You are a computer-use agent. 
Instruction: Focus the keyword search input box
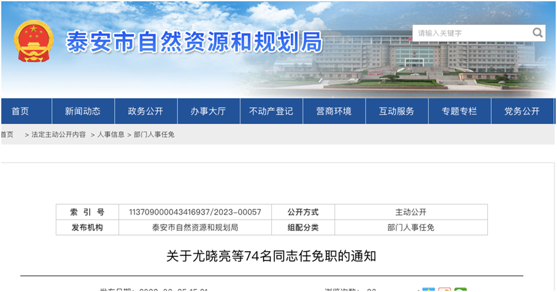point(471,33)
